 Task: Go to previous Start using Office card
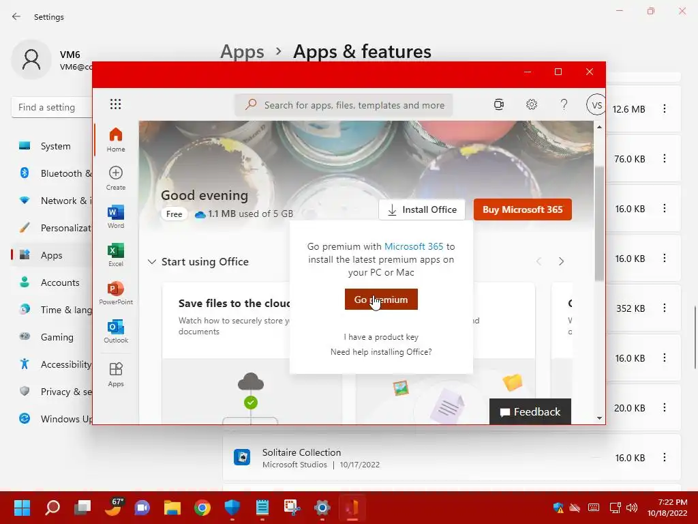[538, 261]
